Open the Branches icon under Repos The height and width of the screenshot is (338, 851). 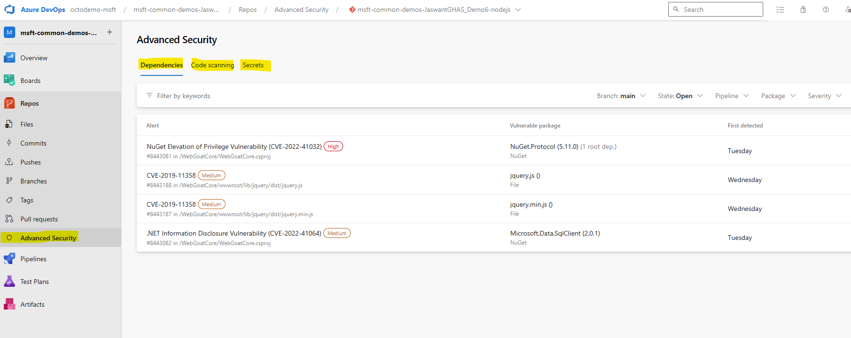coord(9,181)
